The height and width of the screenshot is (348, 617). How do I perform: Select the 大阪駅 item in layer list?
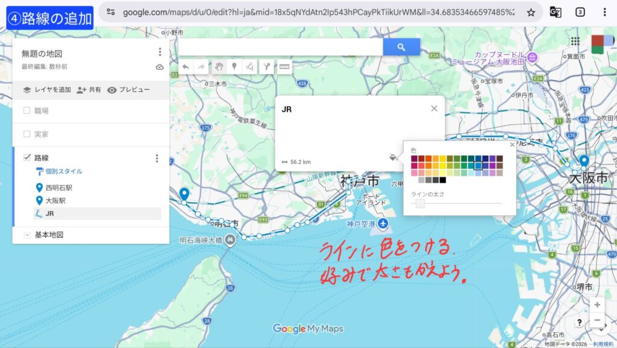(x=55, y=200)
